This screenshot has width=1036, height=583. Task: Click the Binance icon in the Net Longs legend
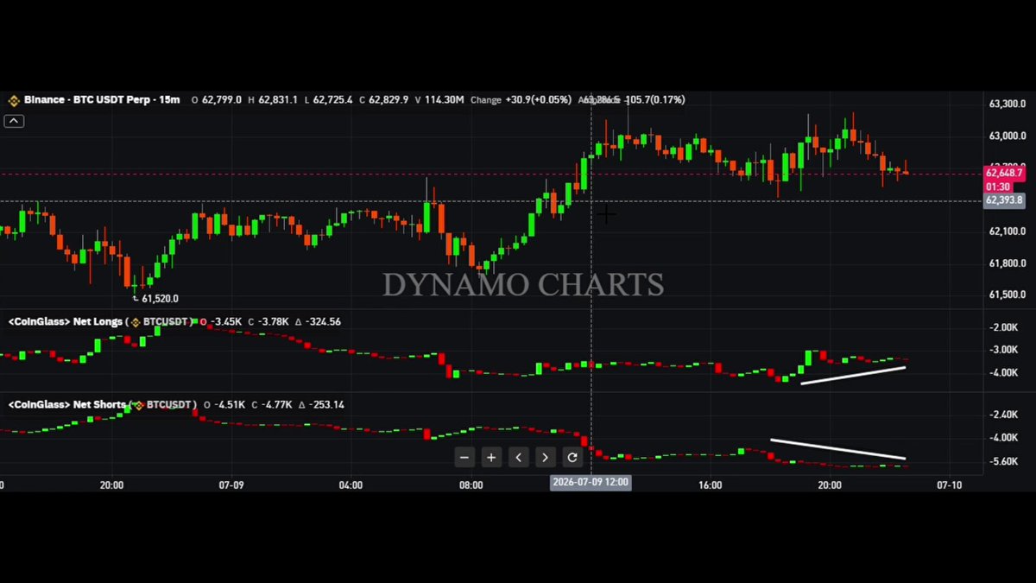[x=136, y=322]
